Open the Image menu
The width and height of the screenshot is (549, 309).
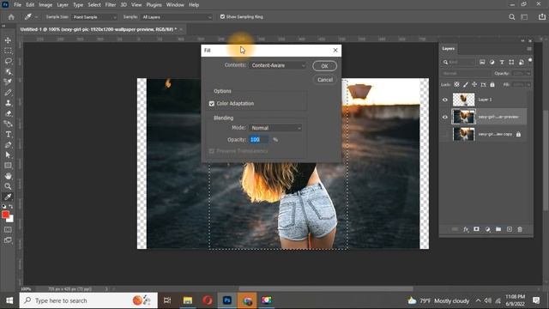pos(45,5)
